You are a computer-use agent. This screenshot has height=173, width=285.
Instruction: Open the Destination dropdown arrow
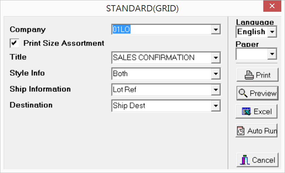point(216,106)
